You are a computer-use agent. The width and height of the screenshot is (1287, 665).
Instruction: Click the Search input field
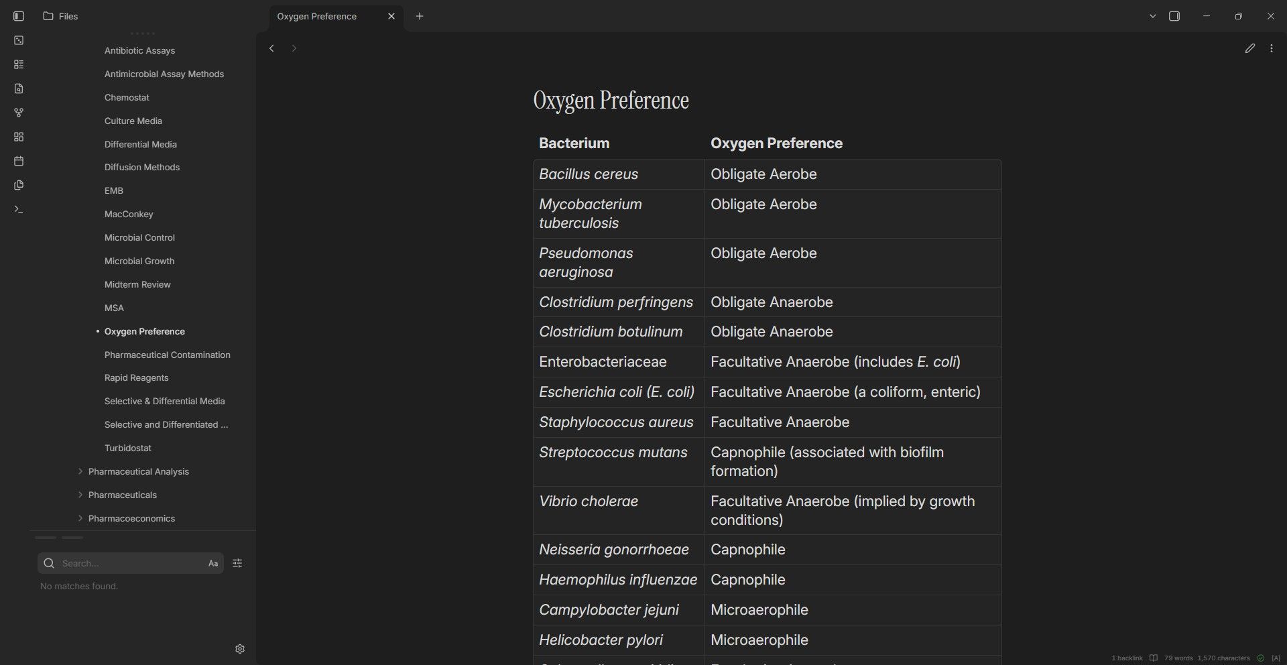131,563
